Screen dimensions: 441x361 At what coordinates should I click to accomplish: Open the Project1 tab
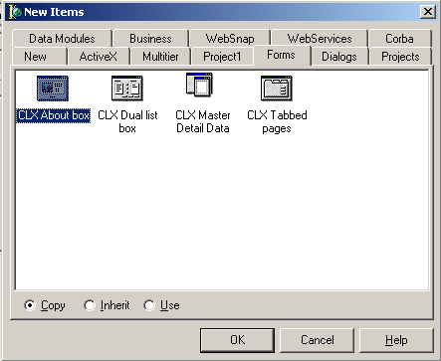[x=222, y=57]
